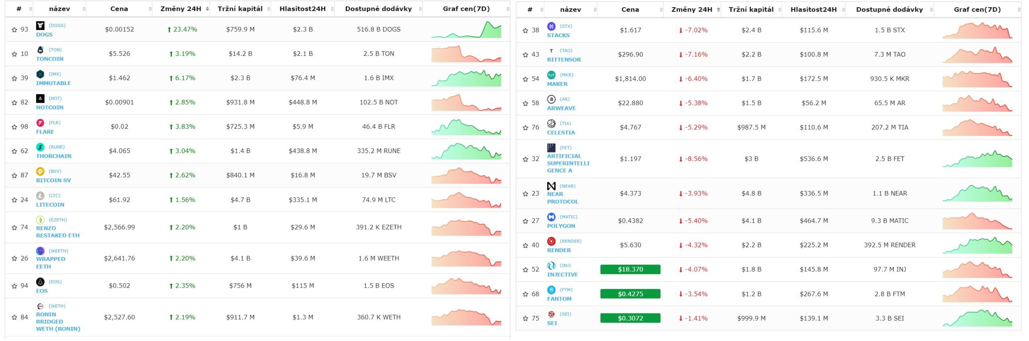The width and height of the screenshot is (1029, 341).
Task: Click DOGS 24h change 23.47%
Action: (x=182, y=30)
